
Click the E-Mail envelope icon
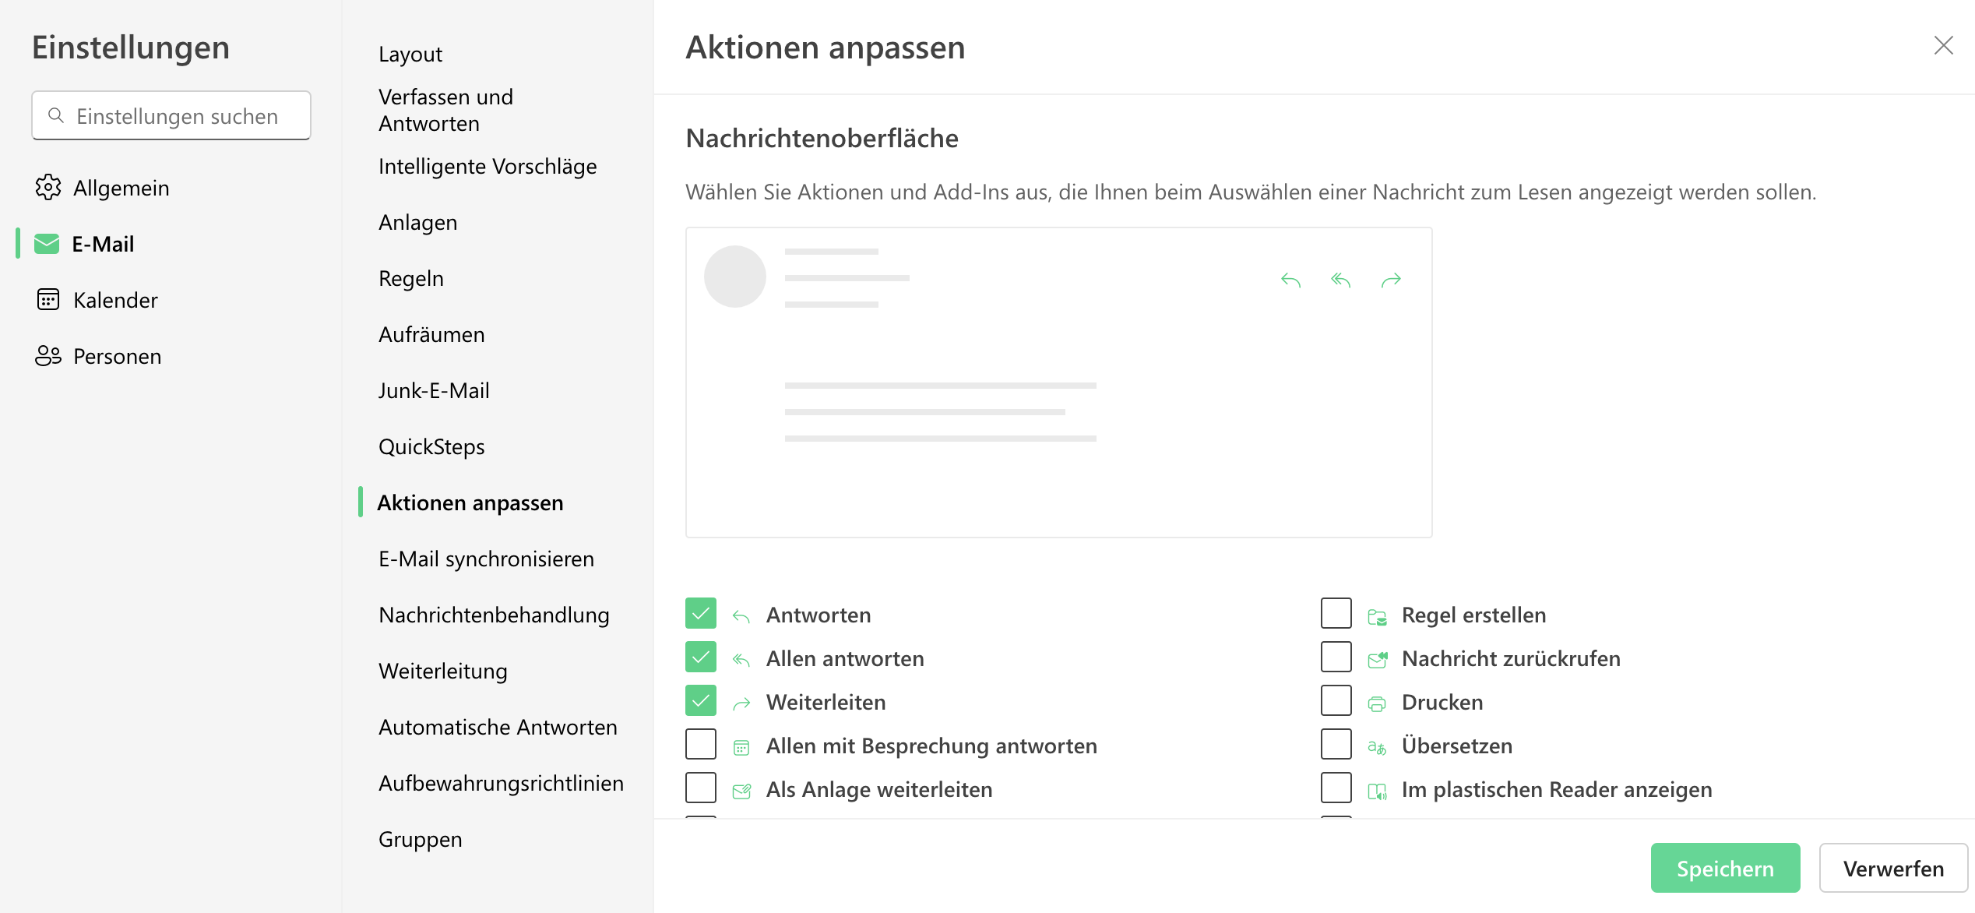(x=47, y=244)
